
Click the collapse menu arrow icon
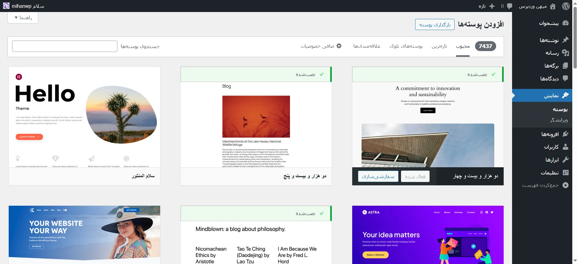pos(565,185)
